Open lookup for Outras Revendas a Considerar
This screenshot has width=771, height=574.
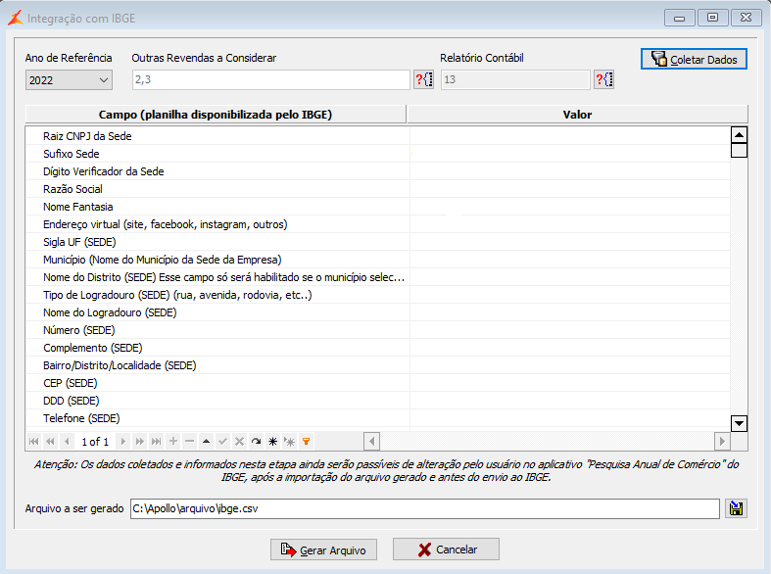[424, 79]
